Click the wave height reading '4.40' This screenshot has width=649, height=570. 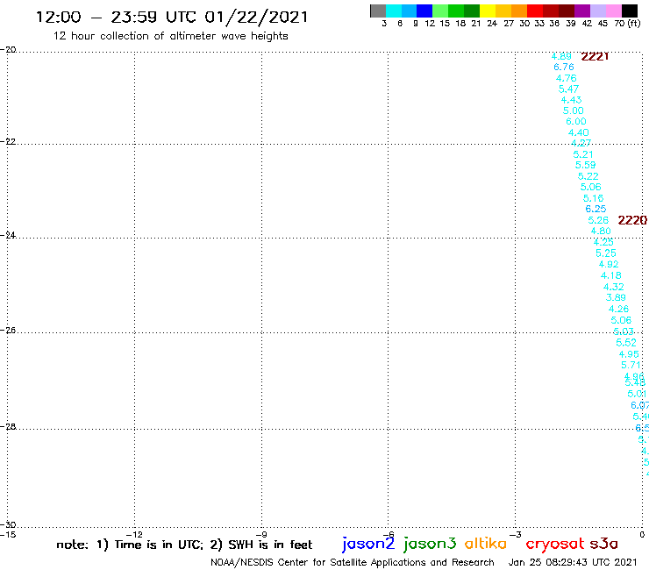(578, 132)
